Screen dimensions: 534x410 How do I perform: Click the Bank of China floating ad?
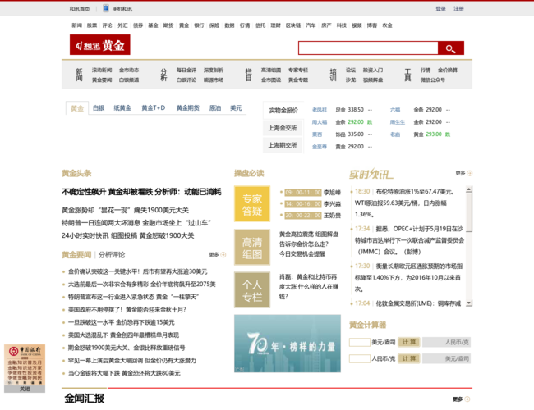point(25,365)
